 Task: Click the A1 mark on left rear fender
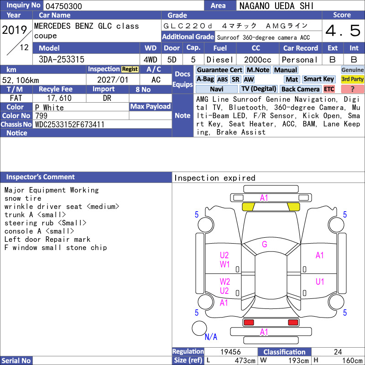(x=224, y=303)
